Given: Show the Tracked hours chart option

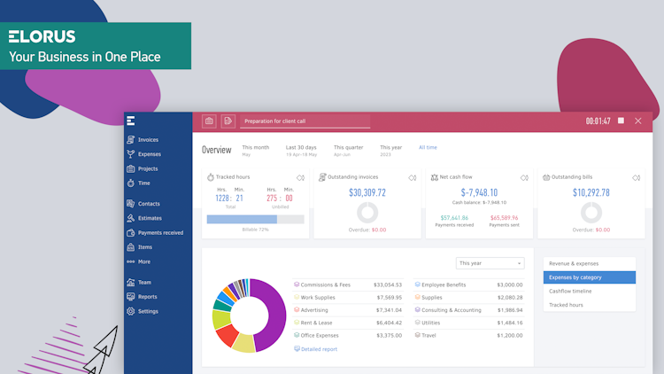Looking at the screenshot, I should pos(590,305).
